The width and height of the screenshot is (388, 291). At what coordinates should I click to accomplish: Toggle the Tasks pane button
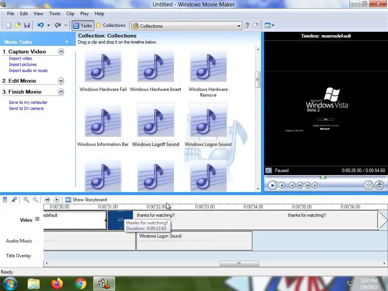click(83, 25)
